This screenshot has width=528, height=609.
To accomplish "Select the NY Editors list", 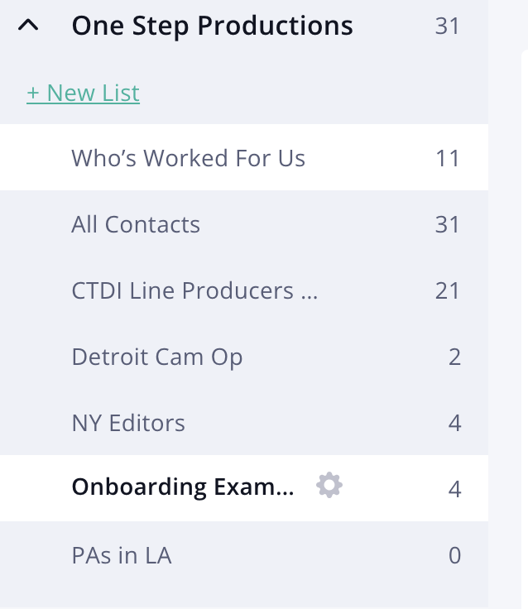I will point(244,422).
